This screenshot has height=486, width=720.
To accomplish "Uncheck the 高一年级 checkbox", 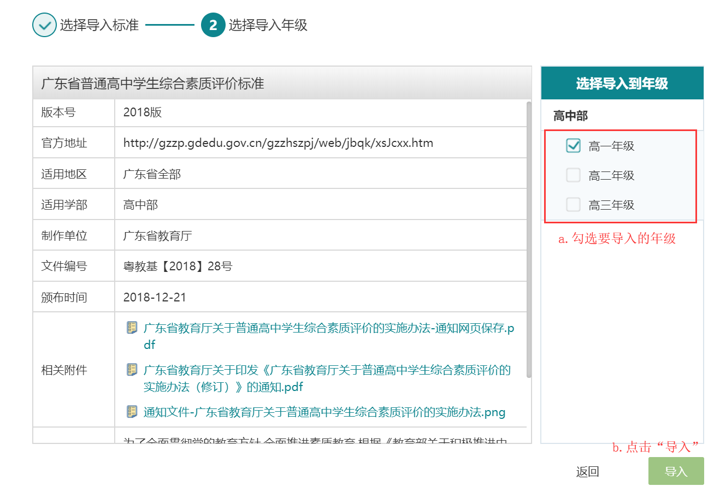I will (x=573, y=146).
